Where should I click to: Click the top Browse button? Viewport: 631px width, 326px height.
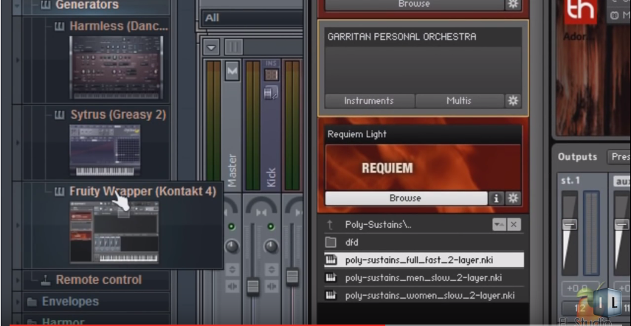tap(414, 4)
